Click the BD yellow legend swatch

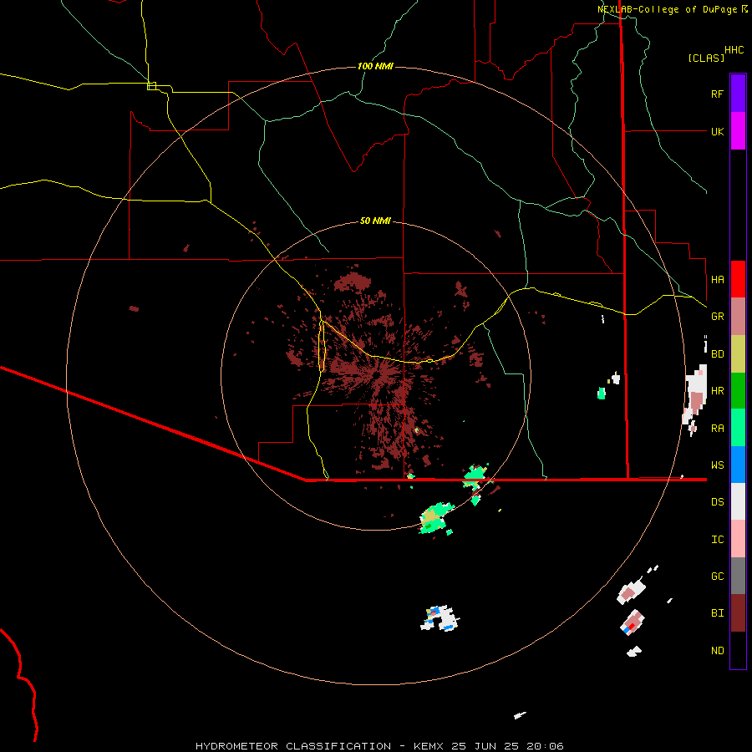click(738, 353)
